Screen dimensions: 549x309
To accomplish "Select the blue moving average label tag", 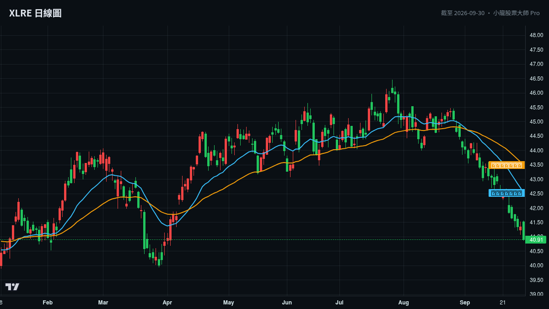I will click(x=506, y=193).
